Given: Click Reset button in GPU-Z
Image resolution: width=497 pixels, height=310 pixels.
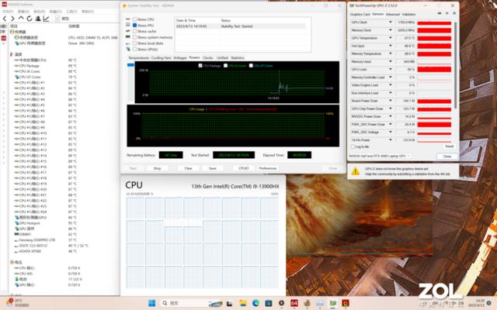Looking at the screenshot, I should 449,146.
